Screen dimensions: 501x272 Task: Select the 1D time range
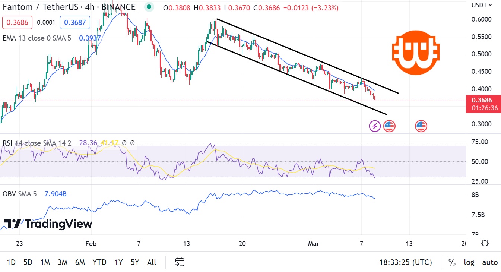tap(11, 262)
